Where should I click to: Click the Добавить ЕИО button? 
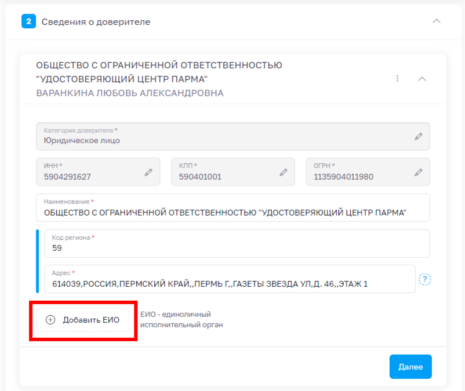[x=82, y=320]
